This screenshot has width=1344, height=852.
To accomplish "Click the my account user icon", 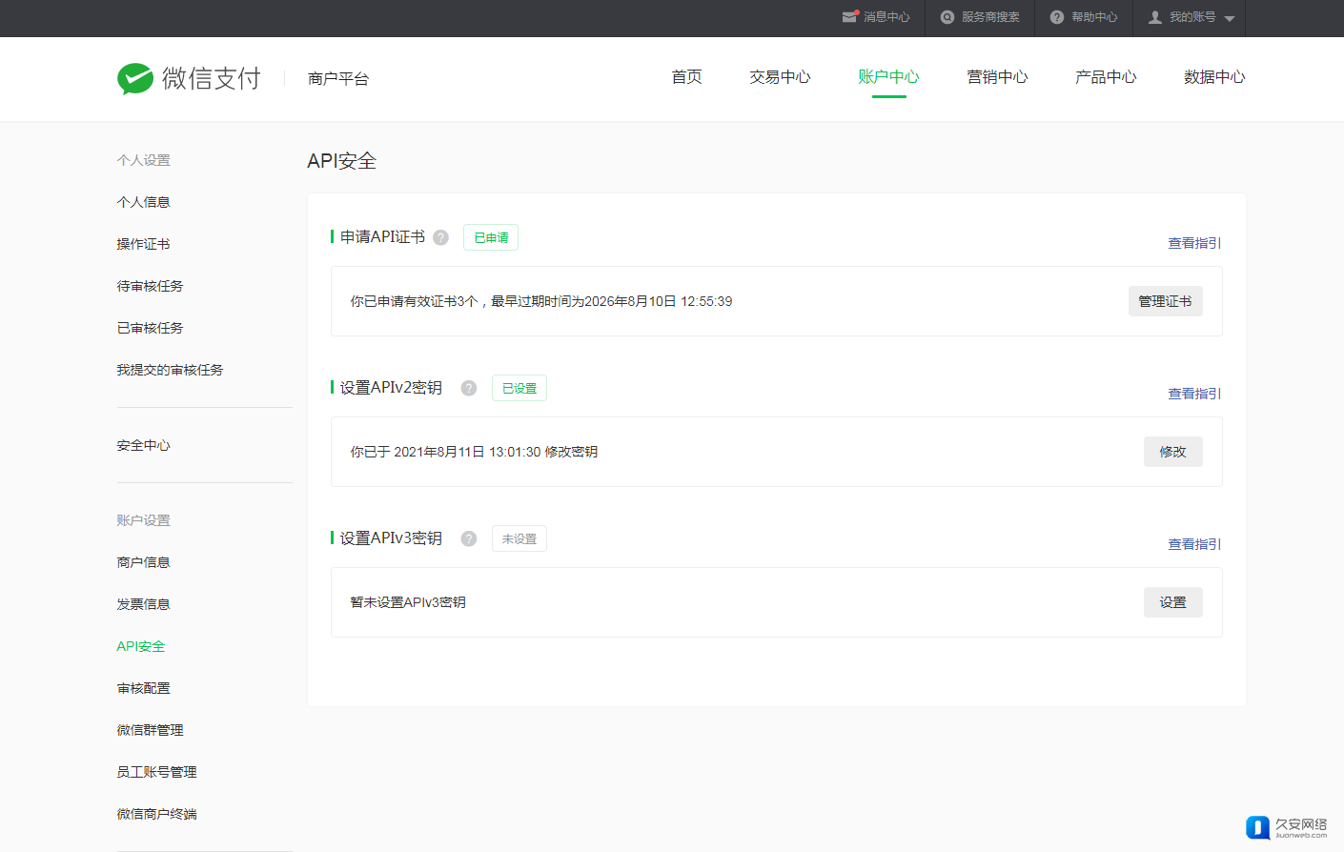I will pyautogui.click(x=1155, y=17).
